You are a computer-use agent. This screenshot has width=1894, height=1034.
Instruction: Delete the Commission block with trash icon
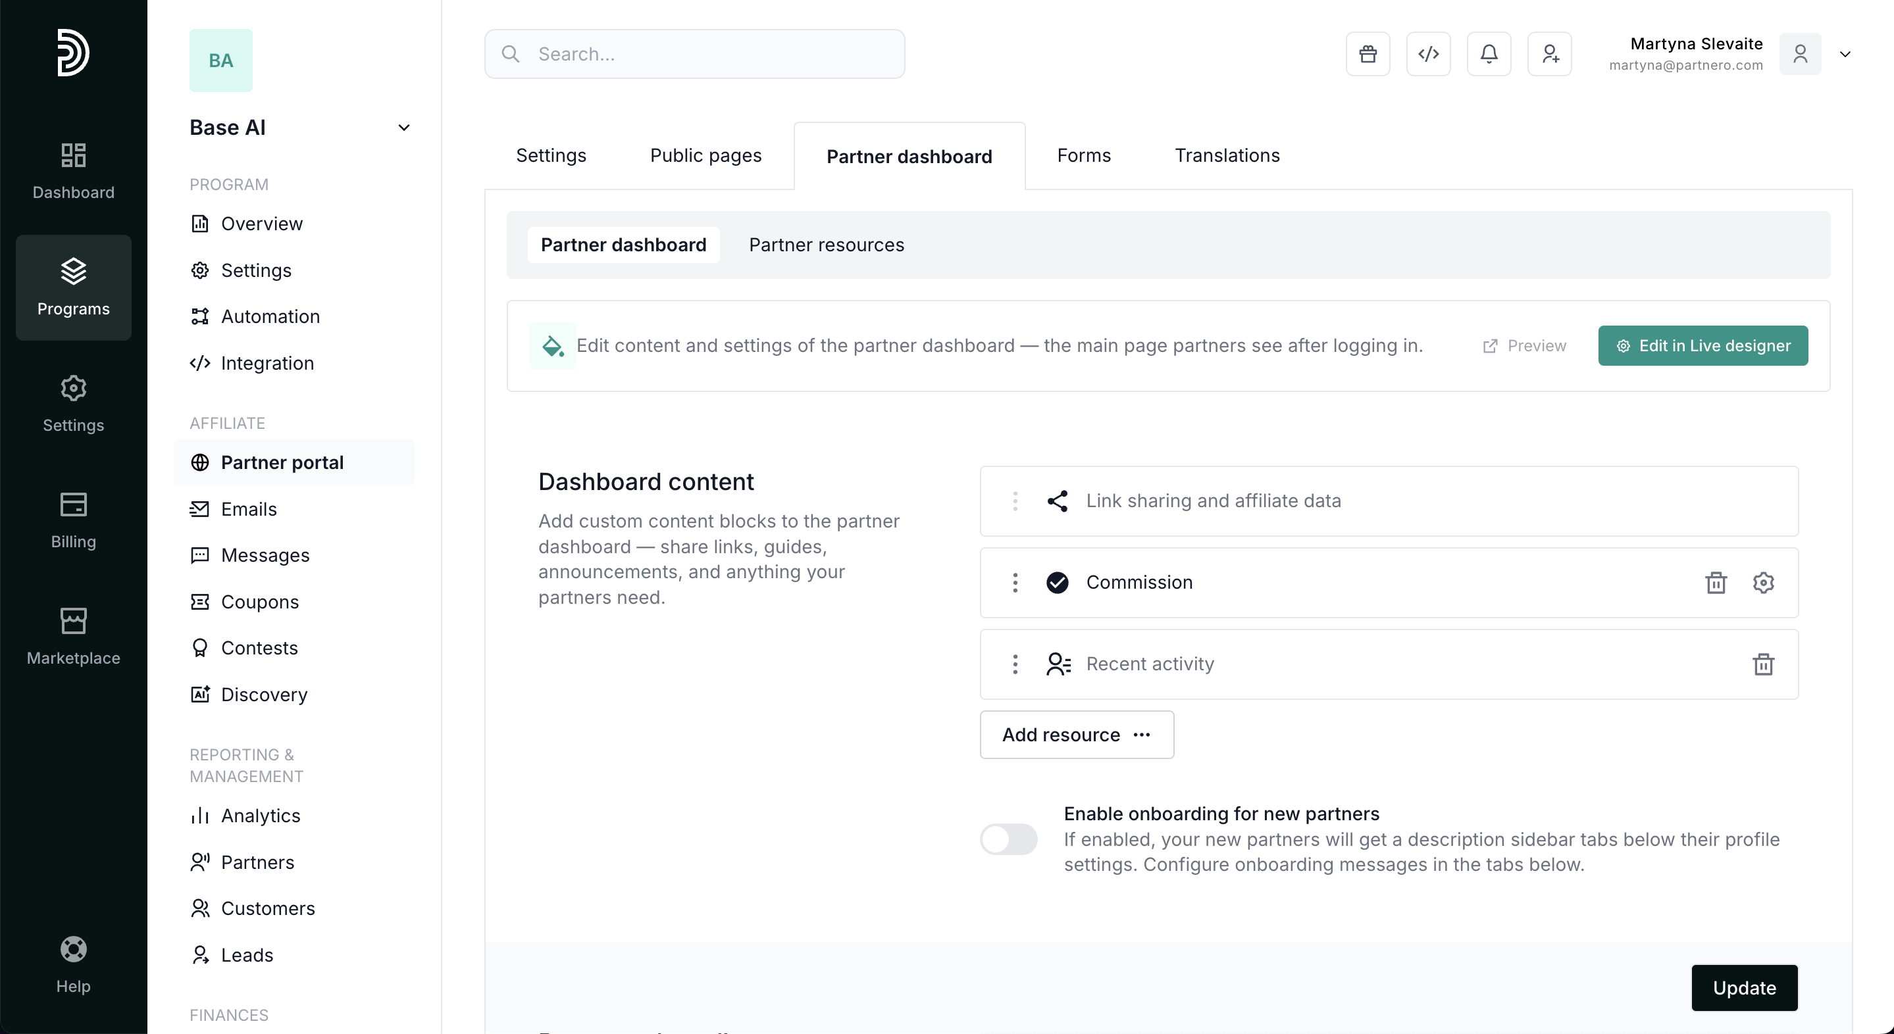click(1716, 583)
